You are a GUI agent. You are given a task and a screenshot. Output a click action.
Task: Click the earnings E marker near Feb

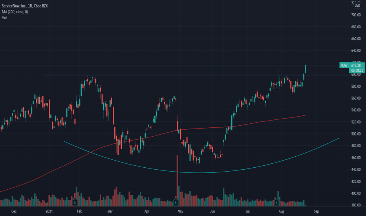coord(75,202)
